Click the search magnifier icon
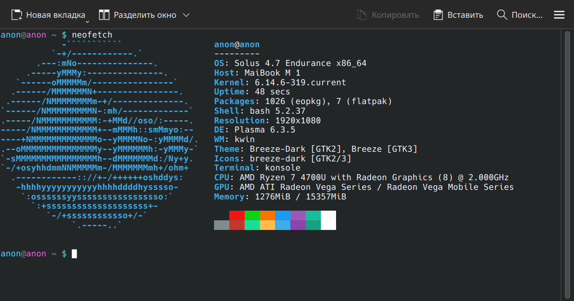Image resolution: width=574 pixels, height=301 pixels. coord(502,15)
